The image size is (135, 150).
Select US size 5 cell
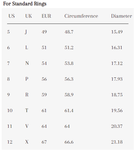[x=8, y=32]
